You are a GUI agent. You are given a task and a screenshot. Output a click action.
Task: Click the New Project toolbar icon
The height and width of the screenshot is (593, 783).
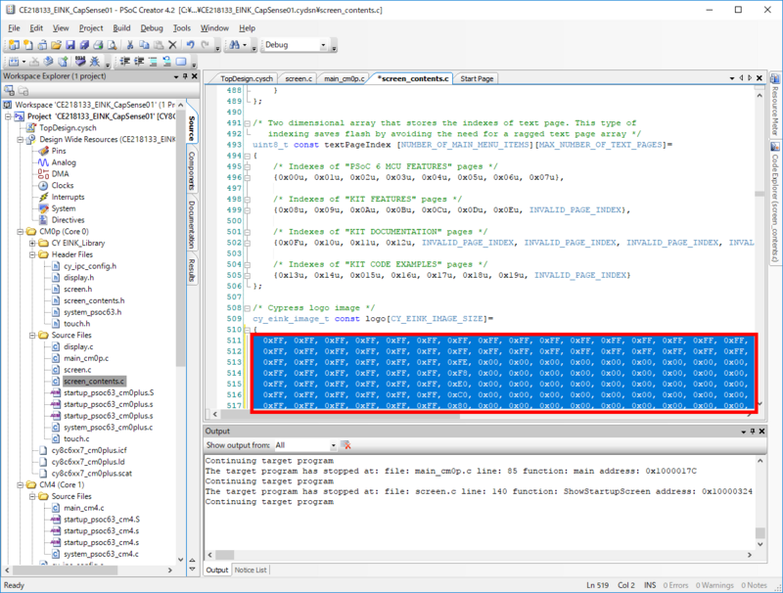(x=14, y=45)
